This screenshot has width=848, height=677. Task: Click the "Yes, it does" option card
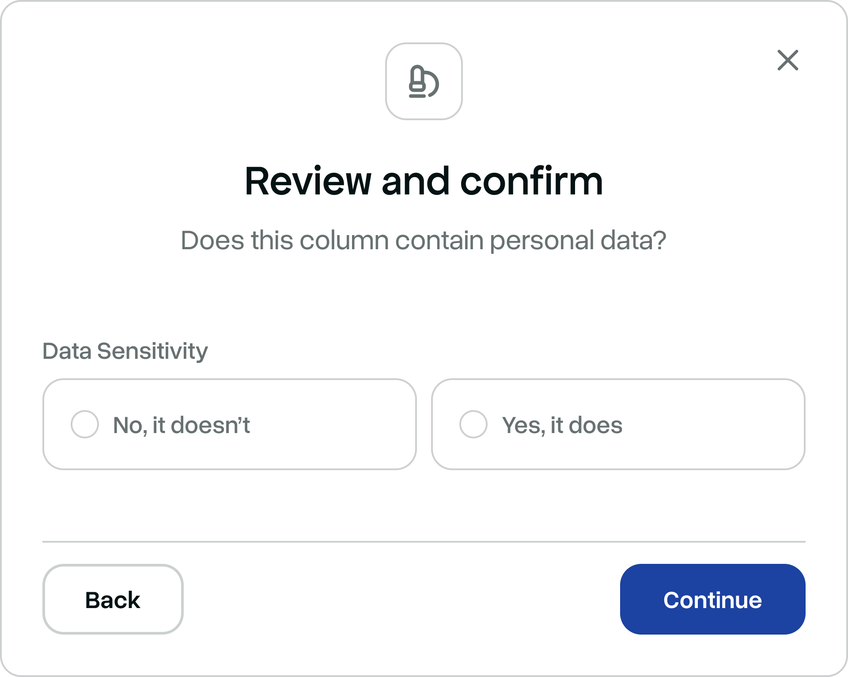point(618,423)
